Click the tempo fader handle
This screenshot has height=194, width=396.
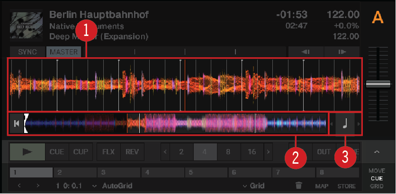(x=378, y=84)
